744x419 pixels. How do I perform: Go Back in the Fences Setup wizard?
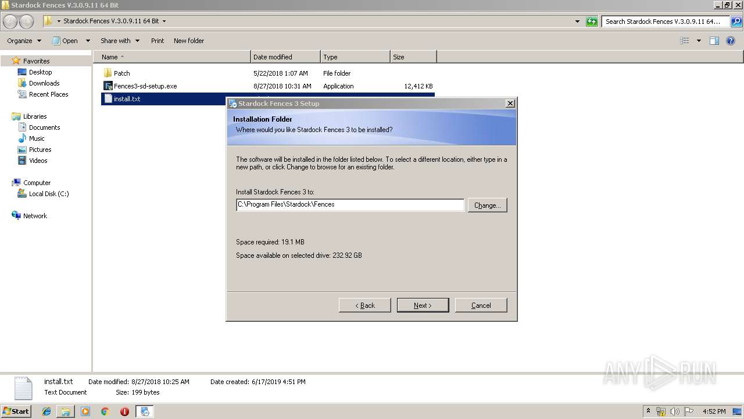pos(364,306)
